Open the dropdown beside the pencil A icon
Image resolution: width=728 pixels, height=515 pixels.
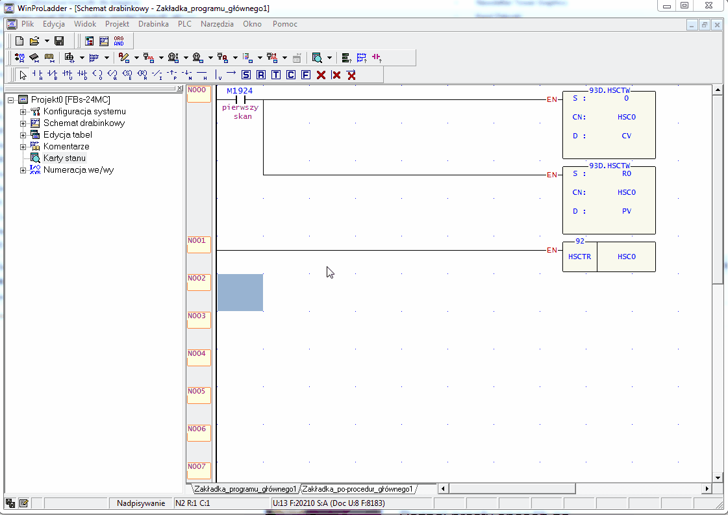(x=136, y=58)
